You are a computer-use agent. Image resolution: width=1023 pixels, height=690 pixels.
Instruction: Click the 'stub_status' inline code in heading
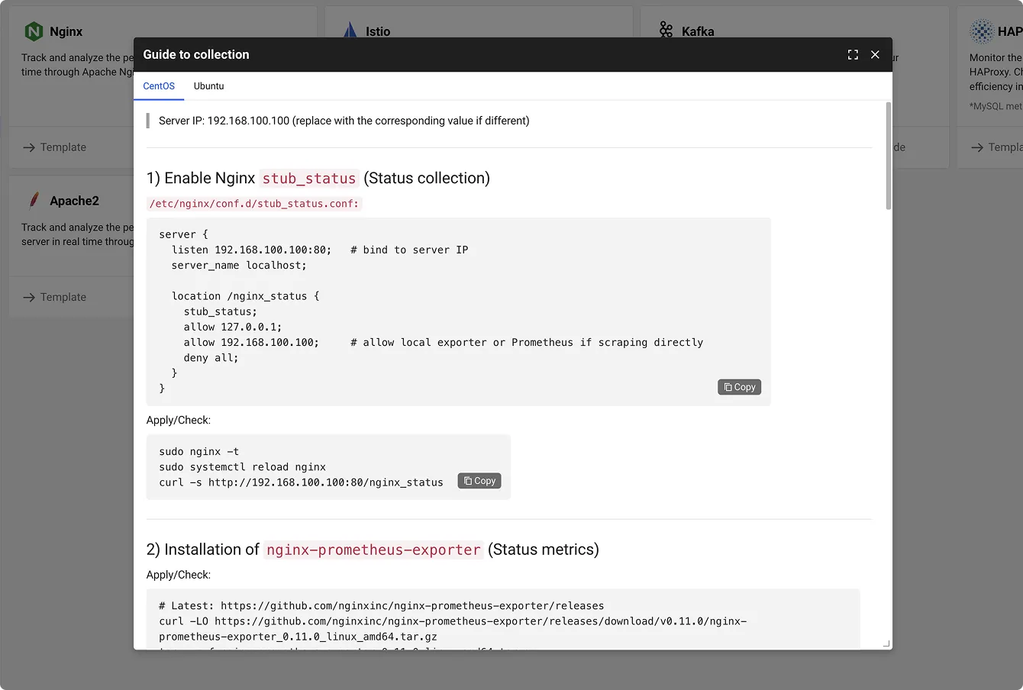pos(309,179)
